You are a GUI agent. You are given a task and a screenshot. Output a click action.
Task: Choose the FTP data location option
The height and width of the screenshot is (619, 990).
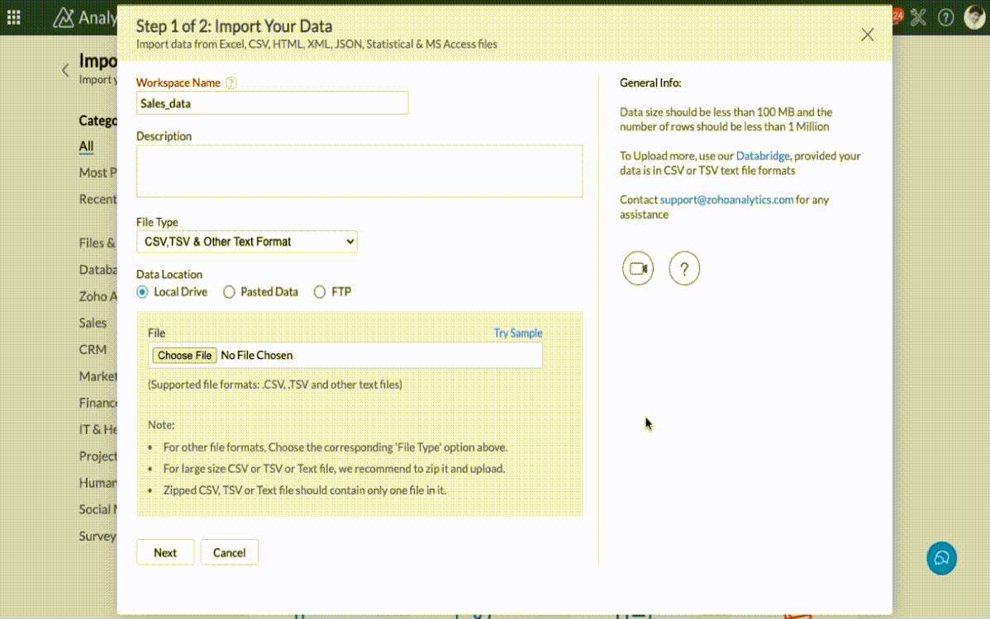(x=320, y=291)
